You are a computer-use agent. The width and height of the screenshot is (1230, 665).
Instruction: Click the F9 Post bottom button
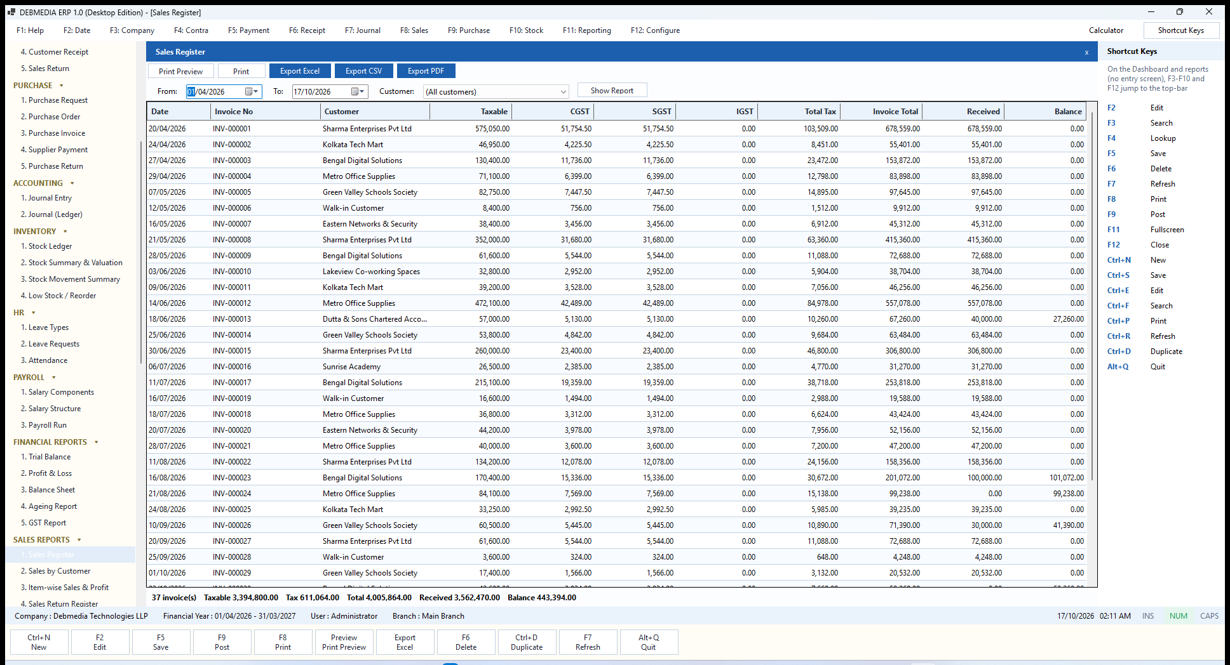point(222,642)
